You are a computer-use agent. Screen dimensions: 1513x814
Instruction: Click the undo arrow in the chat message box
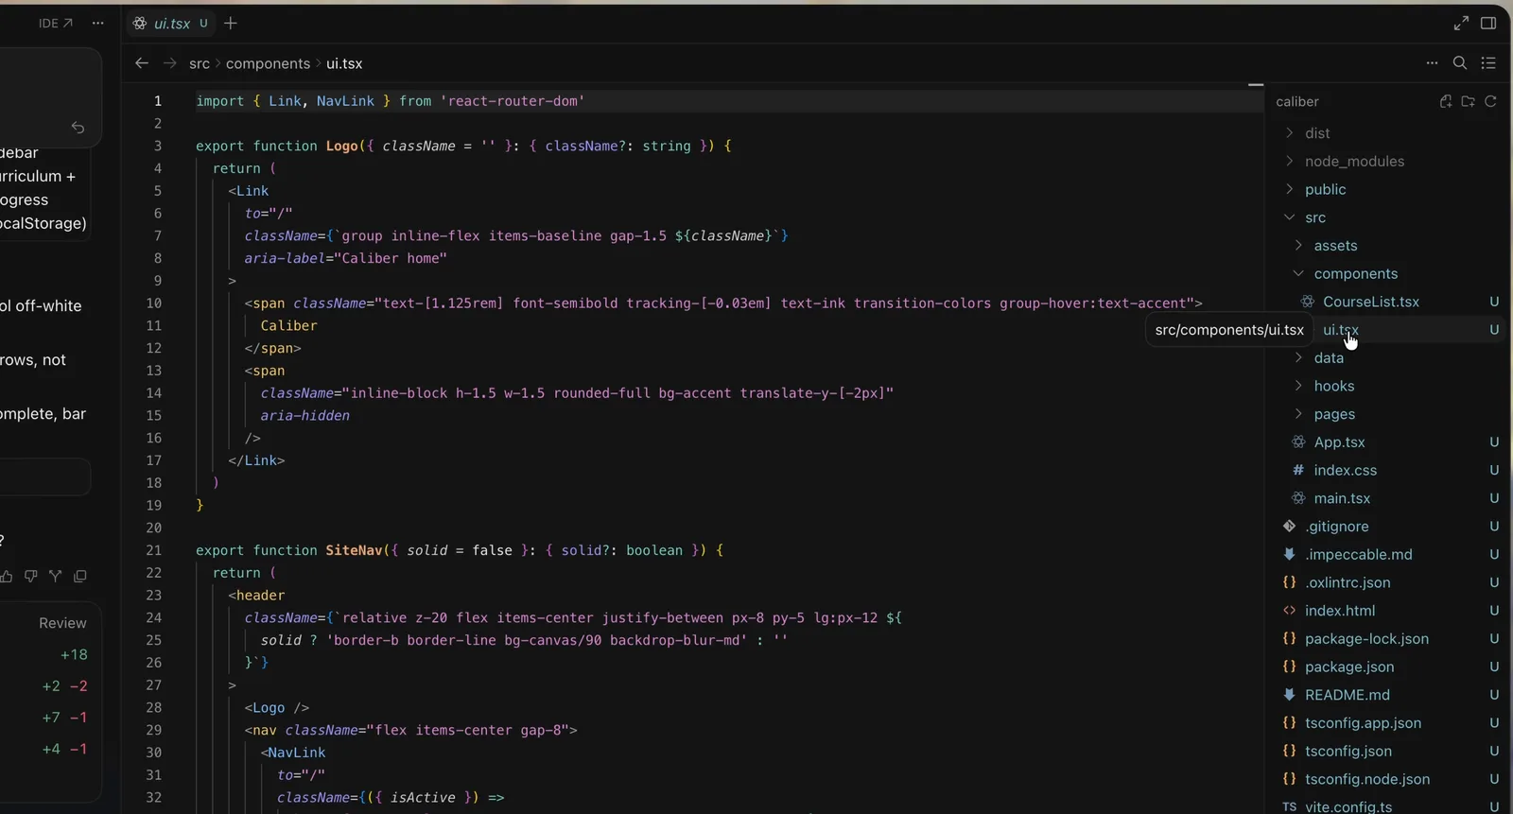click(78, 128)
